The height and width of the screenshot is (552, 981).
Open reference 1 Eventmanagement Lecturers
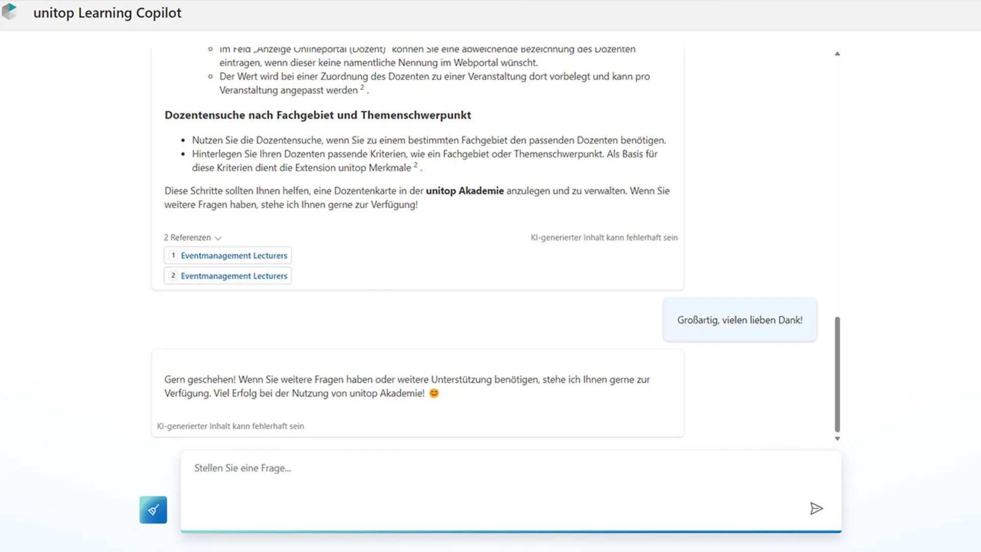(228, 255)
